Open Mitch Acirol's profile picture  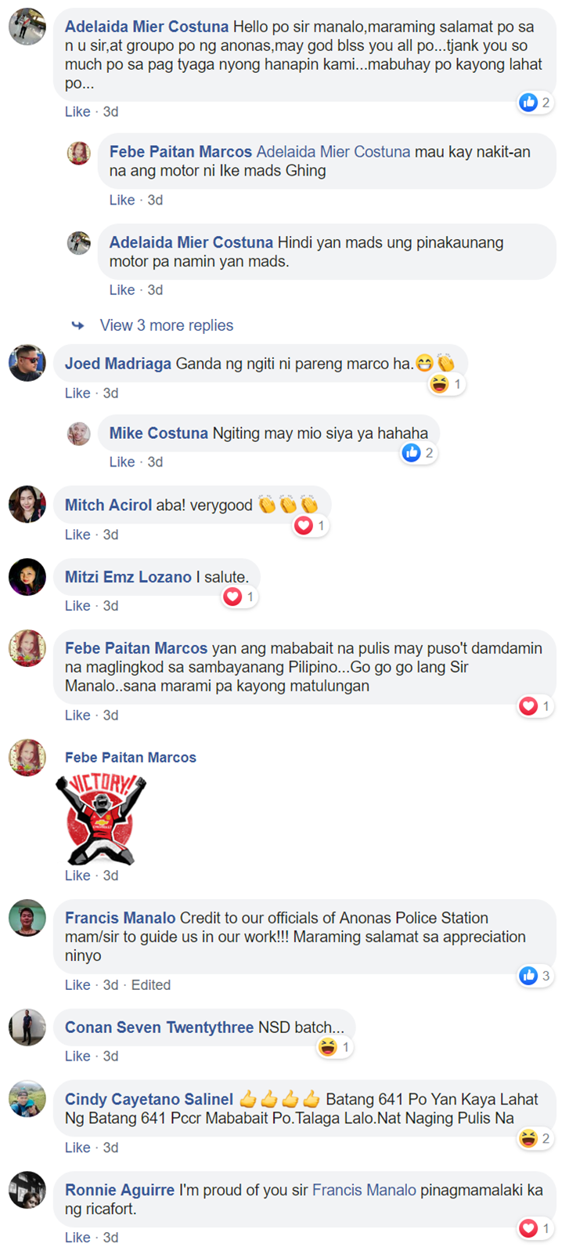pos(27,504)
